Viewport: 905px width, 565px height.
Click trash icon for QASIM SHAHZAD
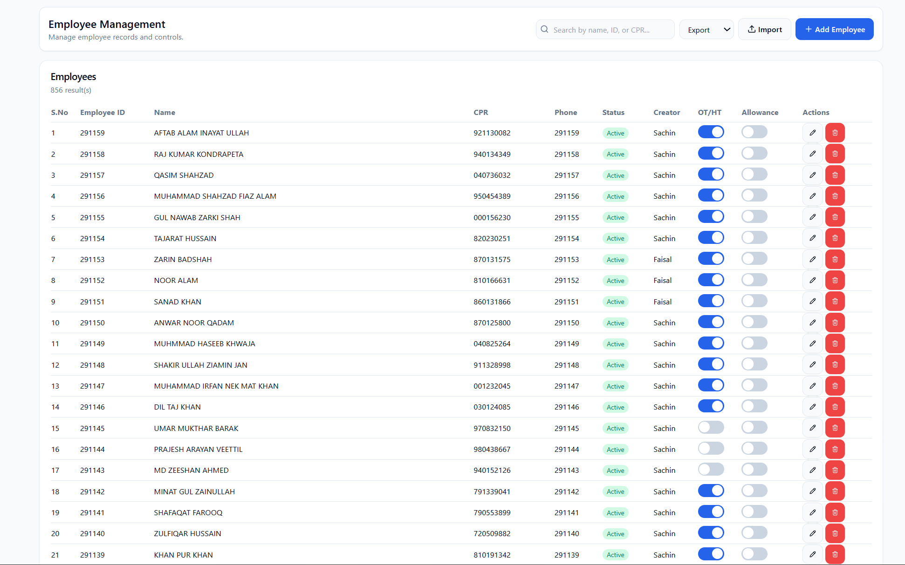pos(835,175)
